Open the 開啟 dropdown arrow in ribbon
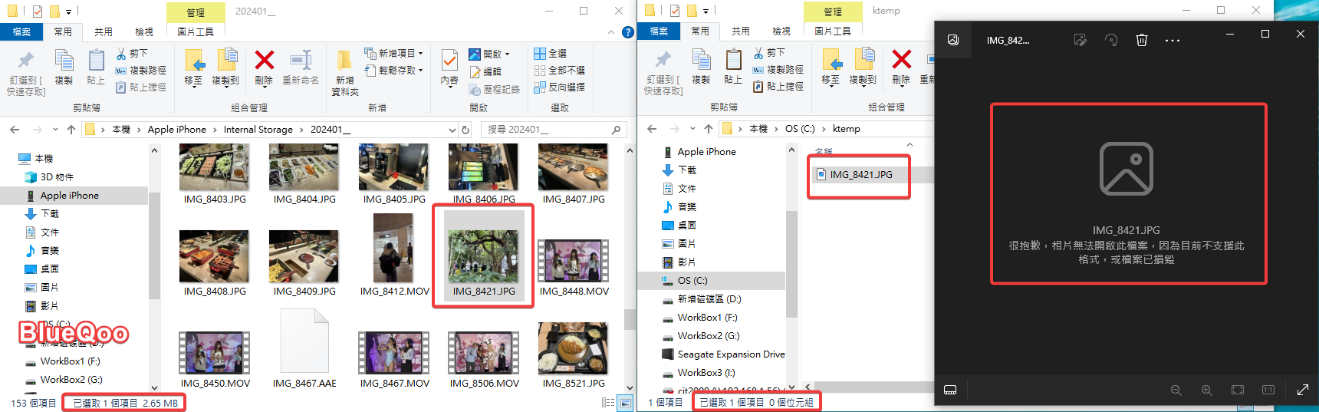This screenshot has height=412, width=1319. pyautogui.click(x=507, y=54)
